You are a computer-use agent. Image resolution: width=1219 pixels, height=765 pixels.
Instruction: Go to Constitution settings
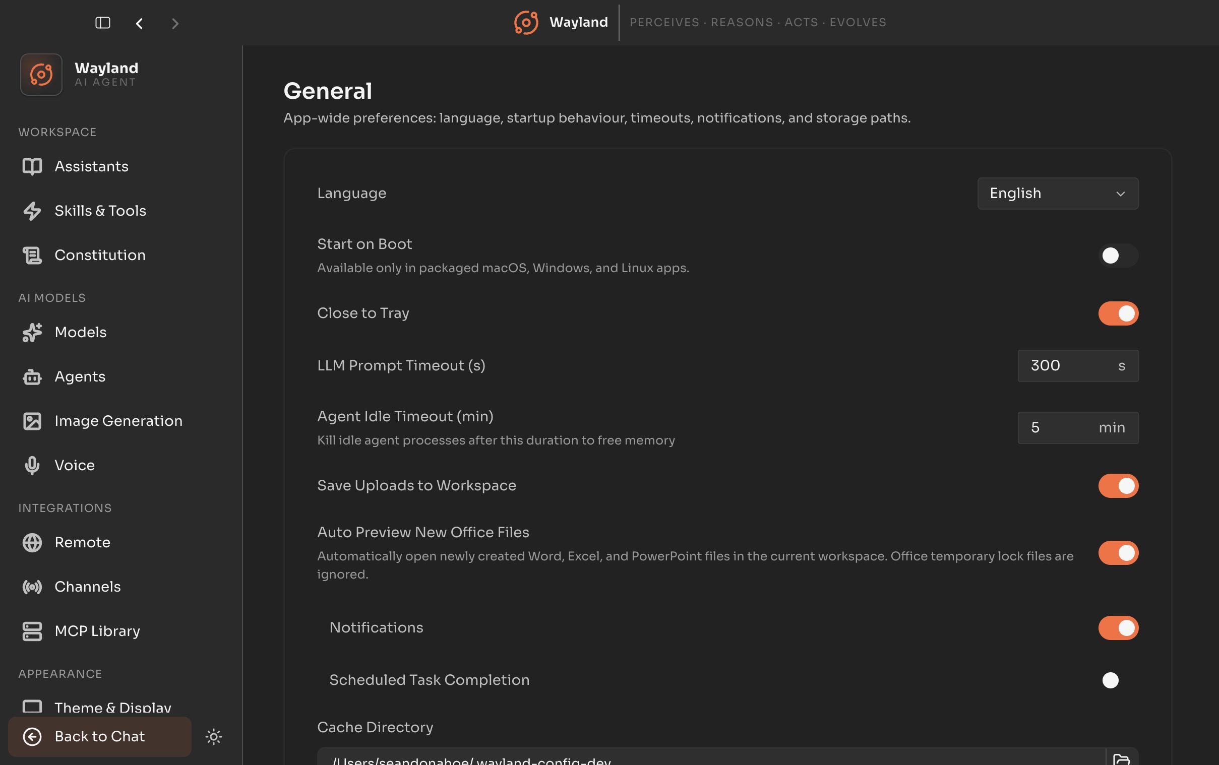click(100, 255)
